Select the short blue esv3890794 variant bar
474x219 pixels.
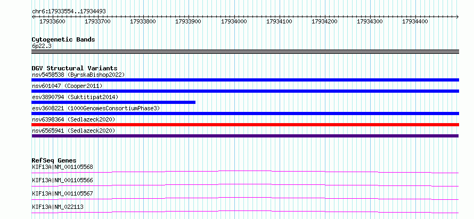tap(113, 102)
